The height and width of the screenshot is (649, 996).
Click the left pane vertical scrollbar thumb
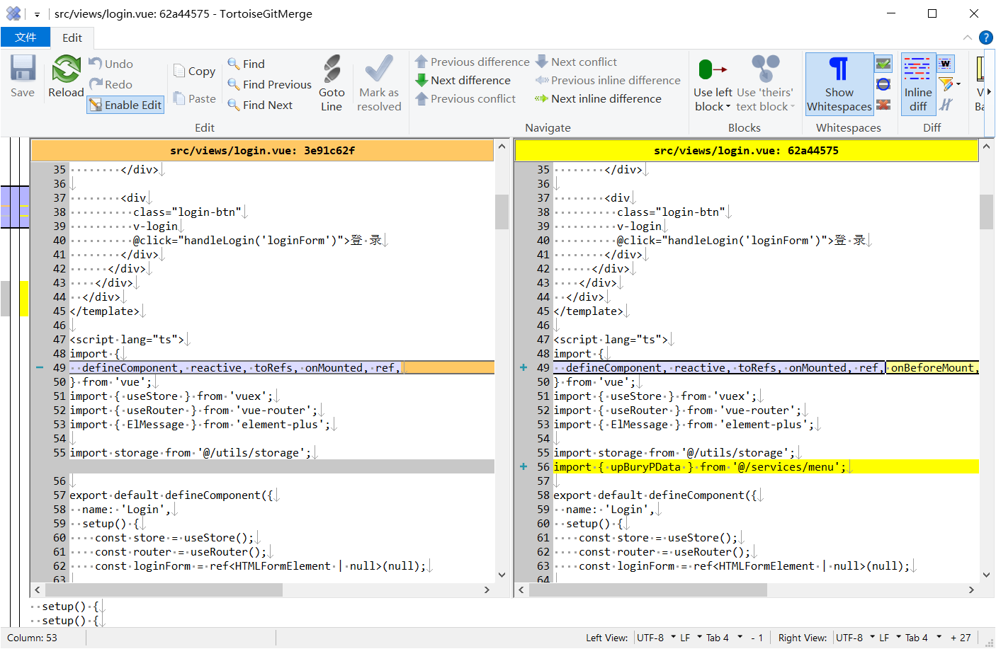point(502,212)
